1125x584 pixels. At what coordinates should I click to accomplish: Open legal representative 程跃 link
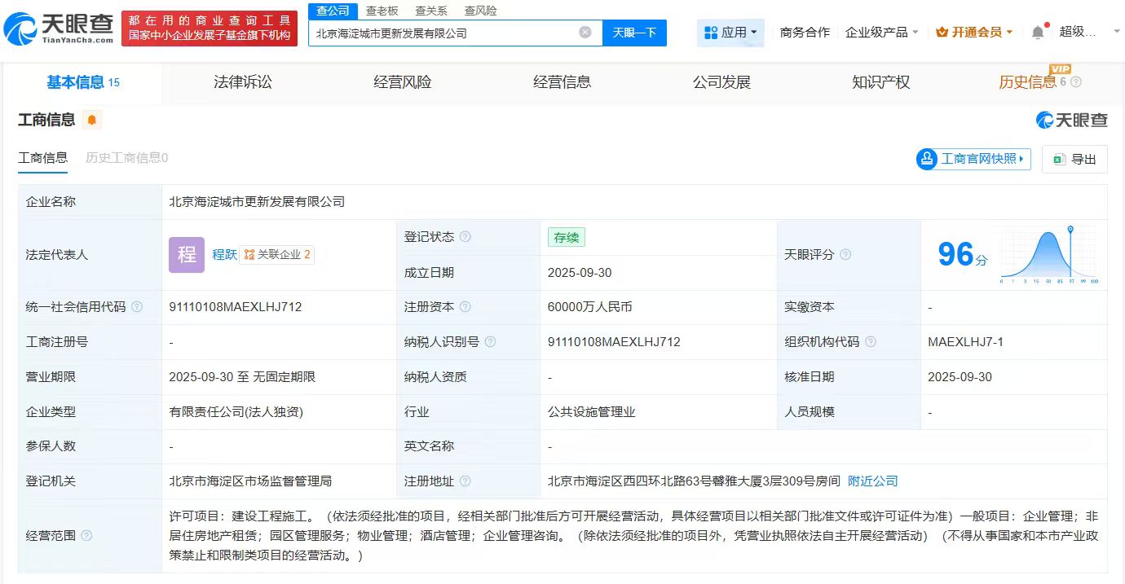click(x=224, y=254)
